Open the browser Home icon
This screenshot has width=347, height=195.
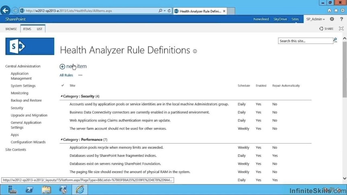329,10
